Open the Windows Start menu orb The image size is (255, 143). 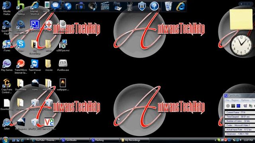tap(5, 140)
